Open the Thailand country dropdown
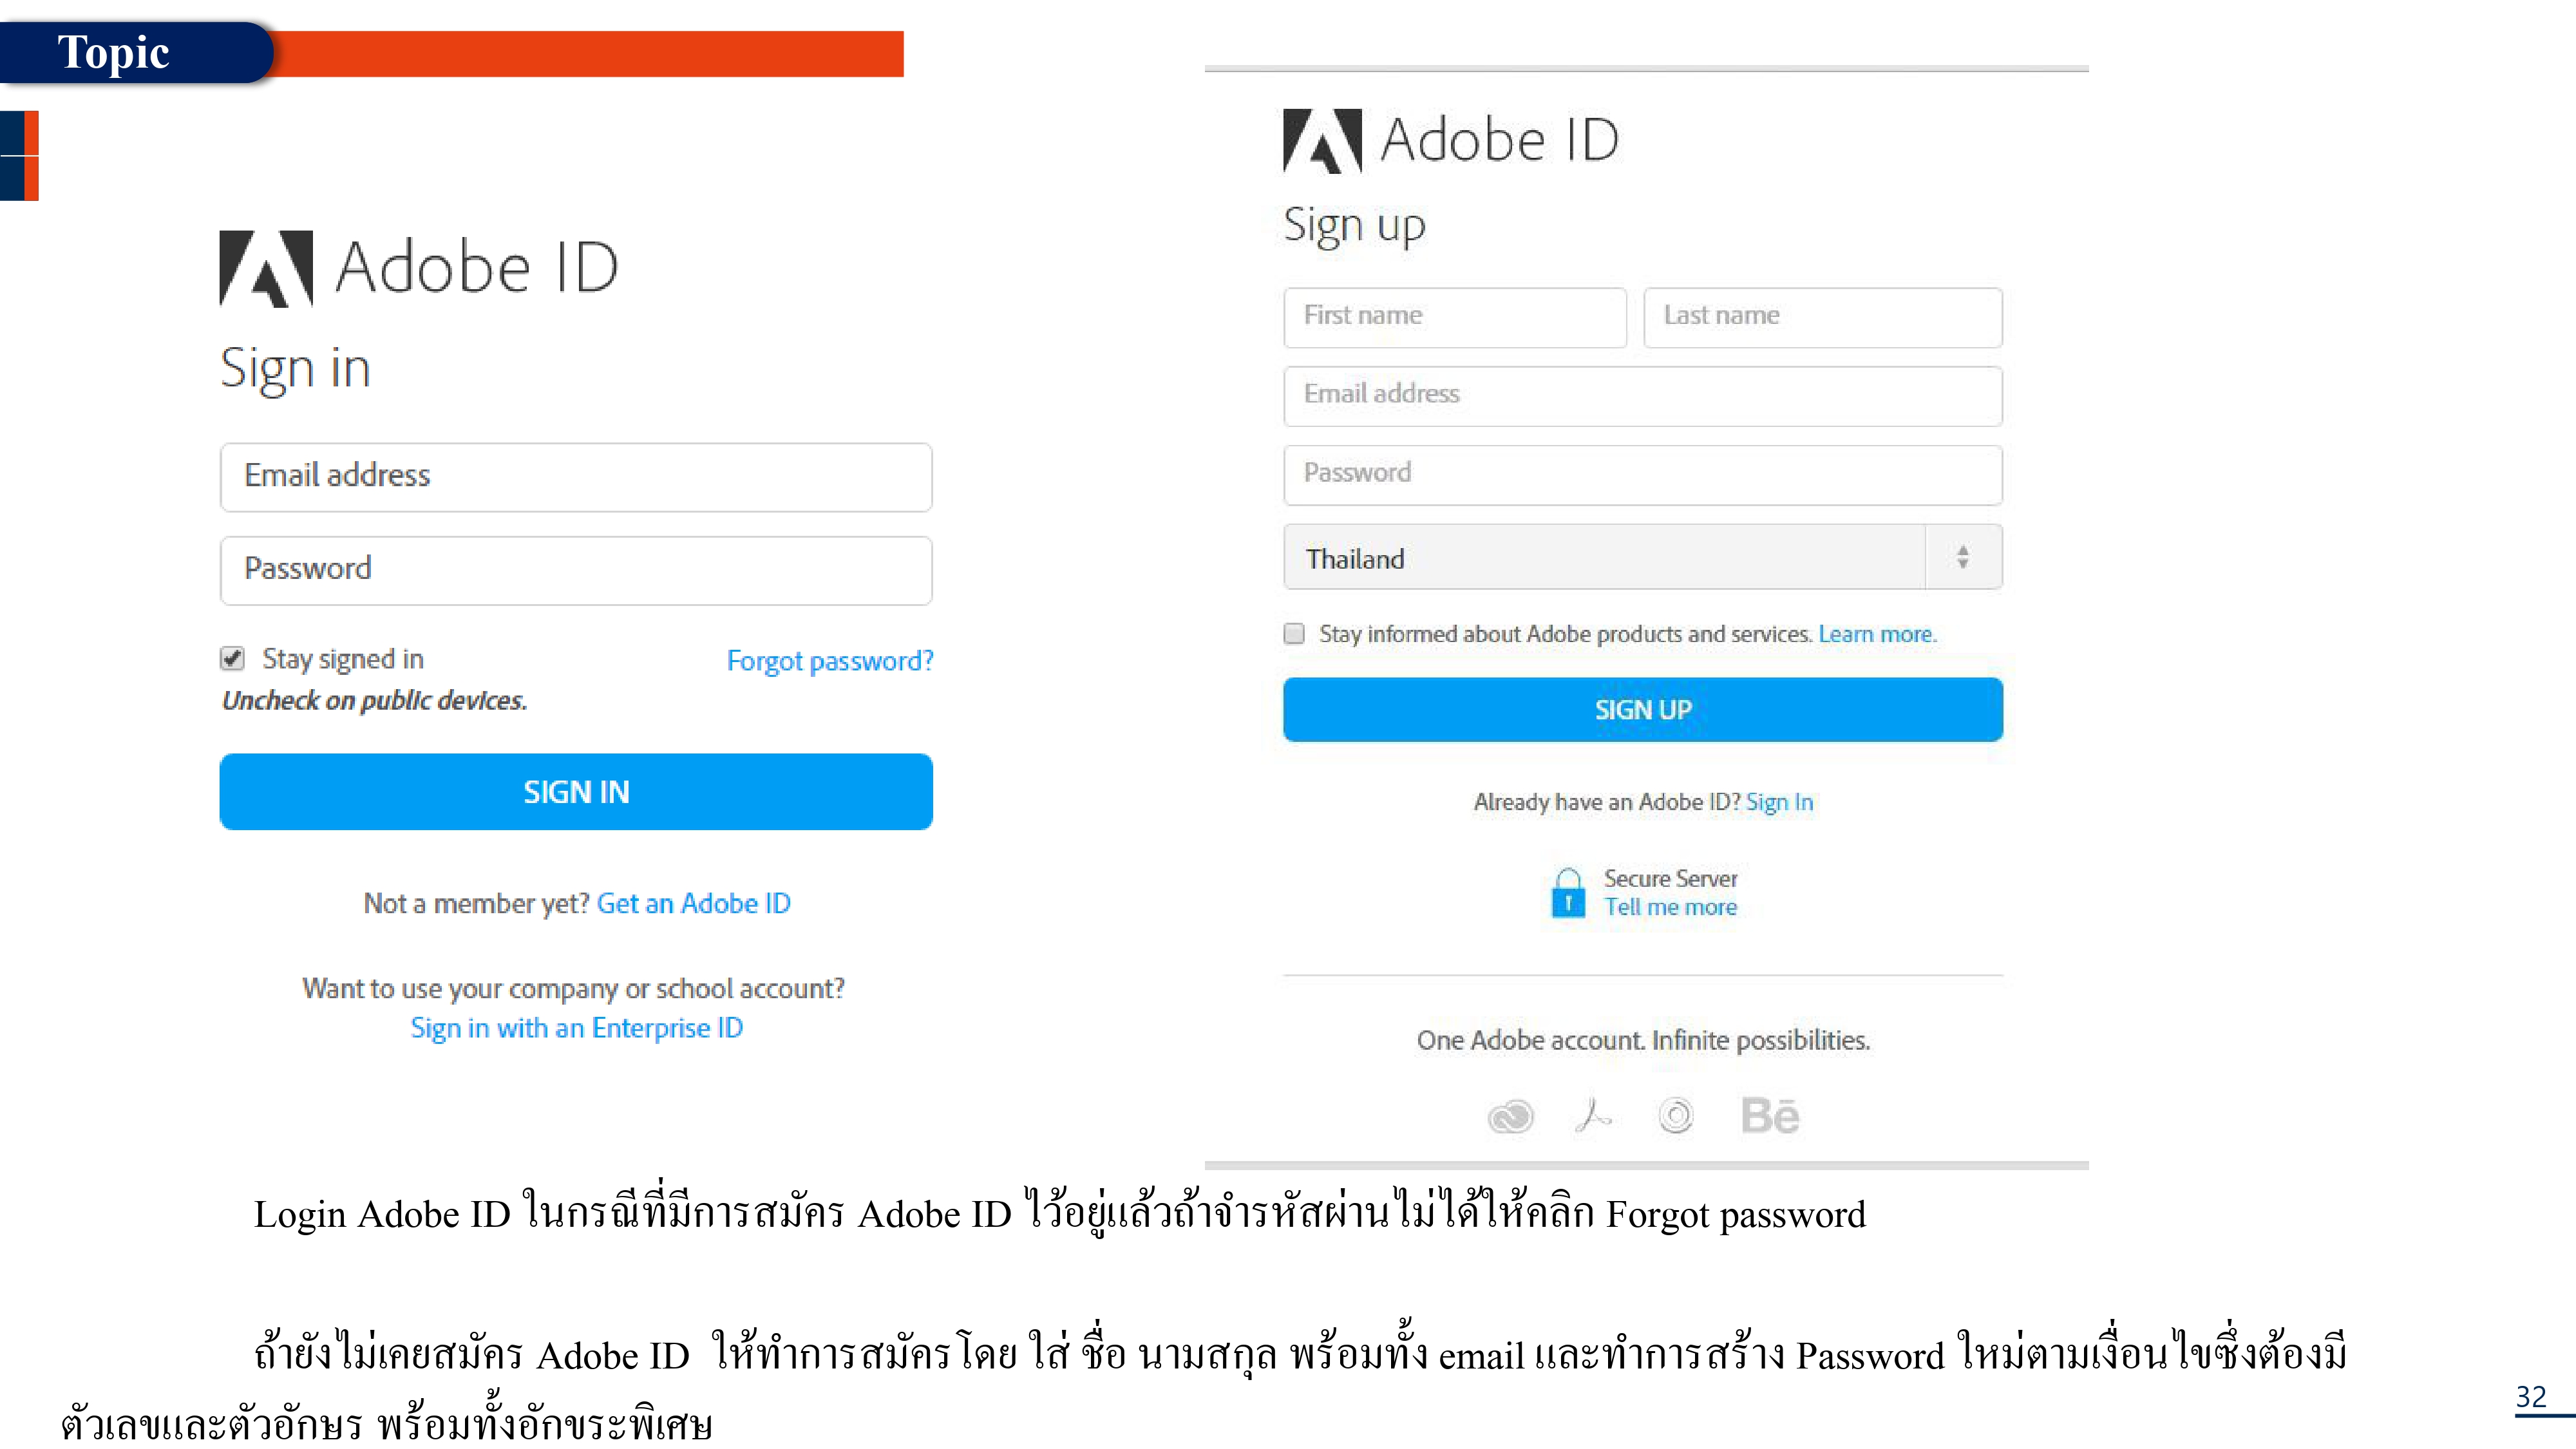The width and height of the screenshot is (2576, 1449). (1605, 558)
